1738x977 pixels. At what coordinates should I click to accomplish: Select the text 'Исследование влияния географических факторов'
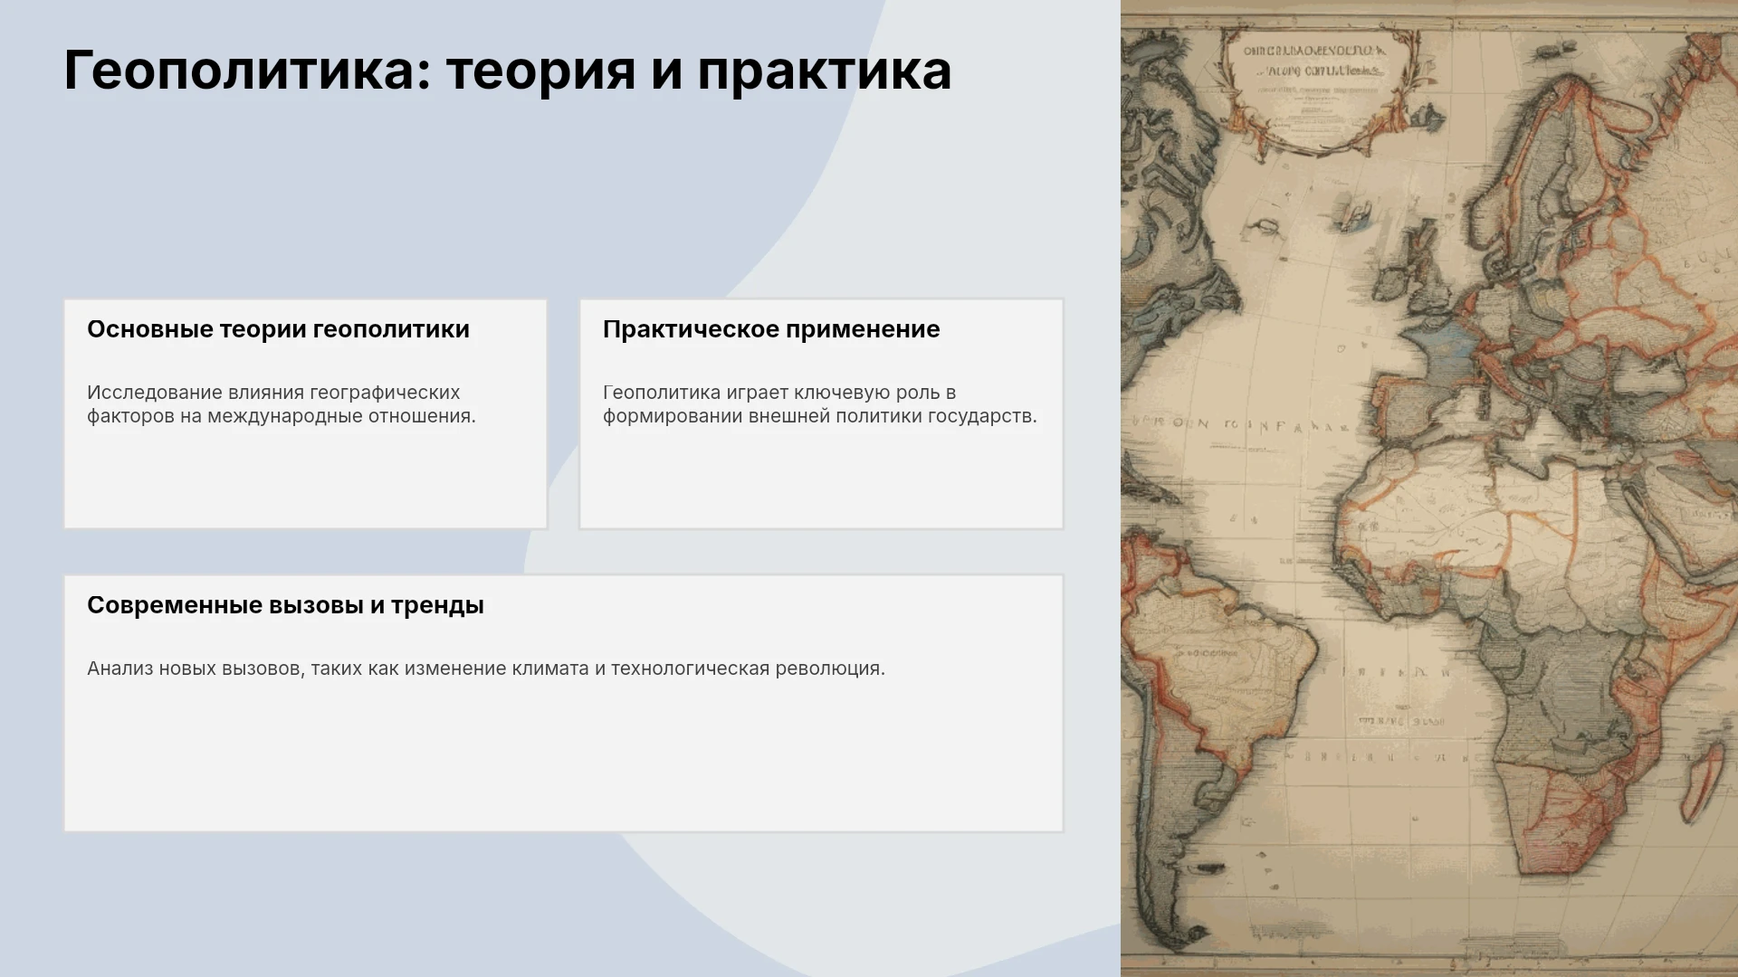[x=282, y=404]
